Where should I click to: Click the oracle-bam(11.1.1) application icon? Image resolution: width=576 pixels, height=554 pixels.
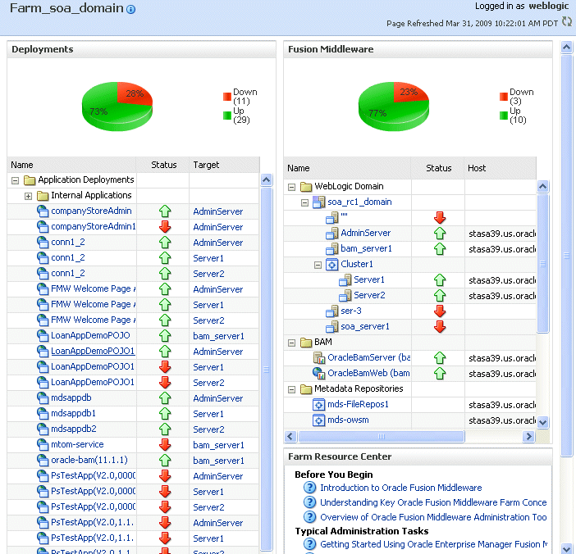click(x=43, y=460)
